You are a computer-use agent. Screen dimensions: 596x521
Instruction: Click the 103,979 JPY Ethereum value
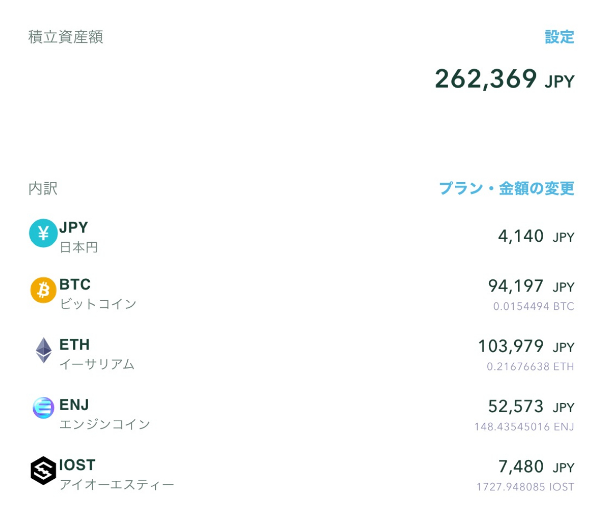[x=526, y=347]
